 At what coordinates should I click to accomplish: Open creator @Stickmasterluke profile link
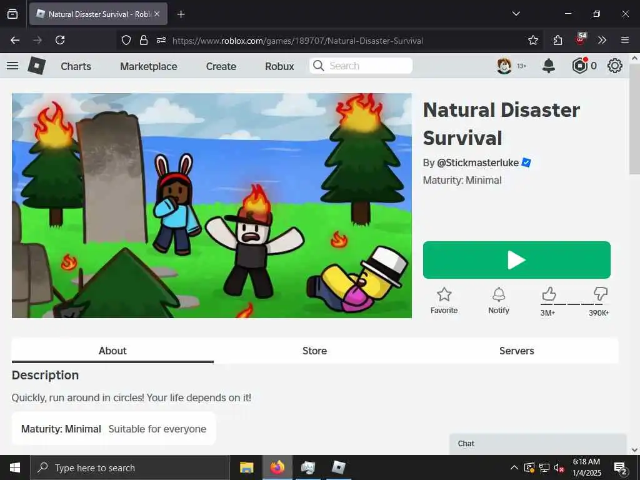click(x=477, y=163)
